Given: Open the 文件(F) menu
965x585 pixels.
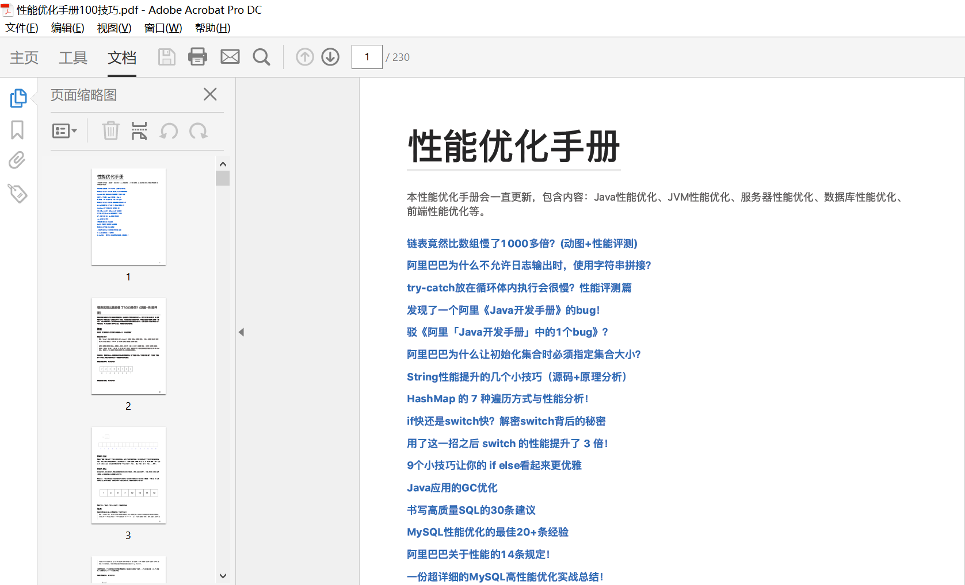Looking at the screenshot, I should pos(22,28).
